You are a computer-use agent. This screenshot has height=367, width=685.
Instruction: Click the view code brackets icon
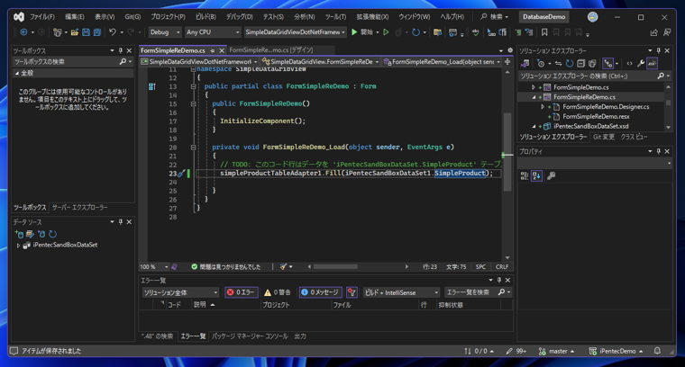[x=629, y=64]
